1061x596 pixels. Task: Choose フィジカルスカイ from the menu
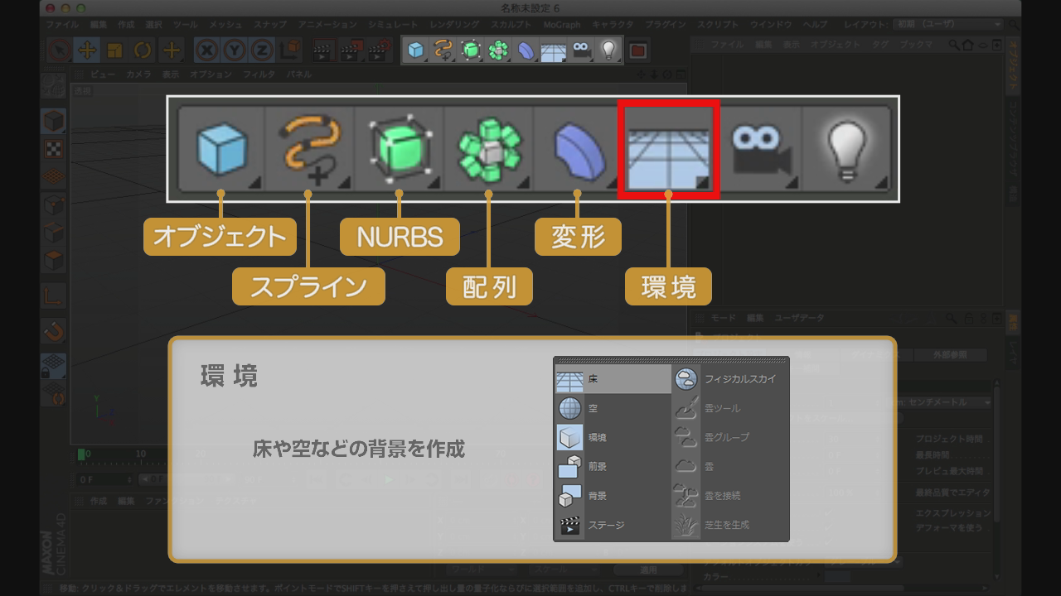(x=729, y=379)
